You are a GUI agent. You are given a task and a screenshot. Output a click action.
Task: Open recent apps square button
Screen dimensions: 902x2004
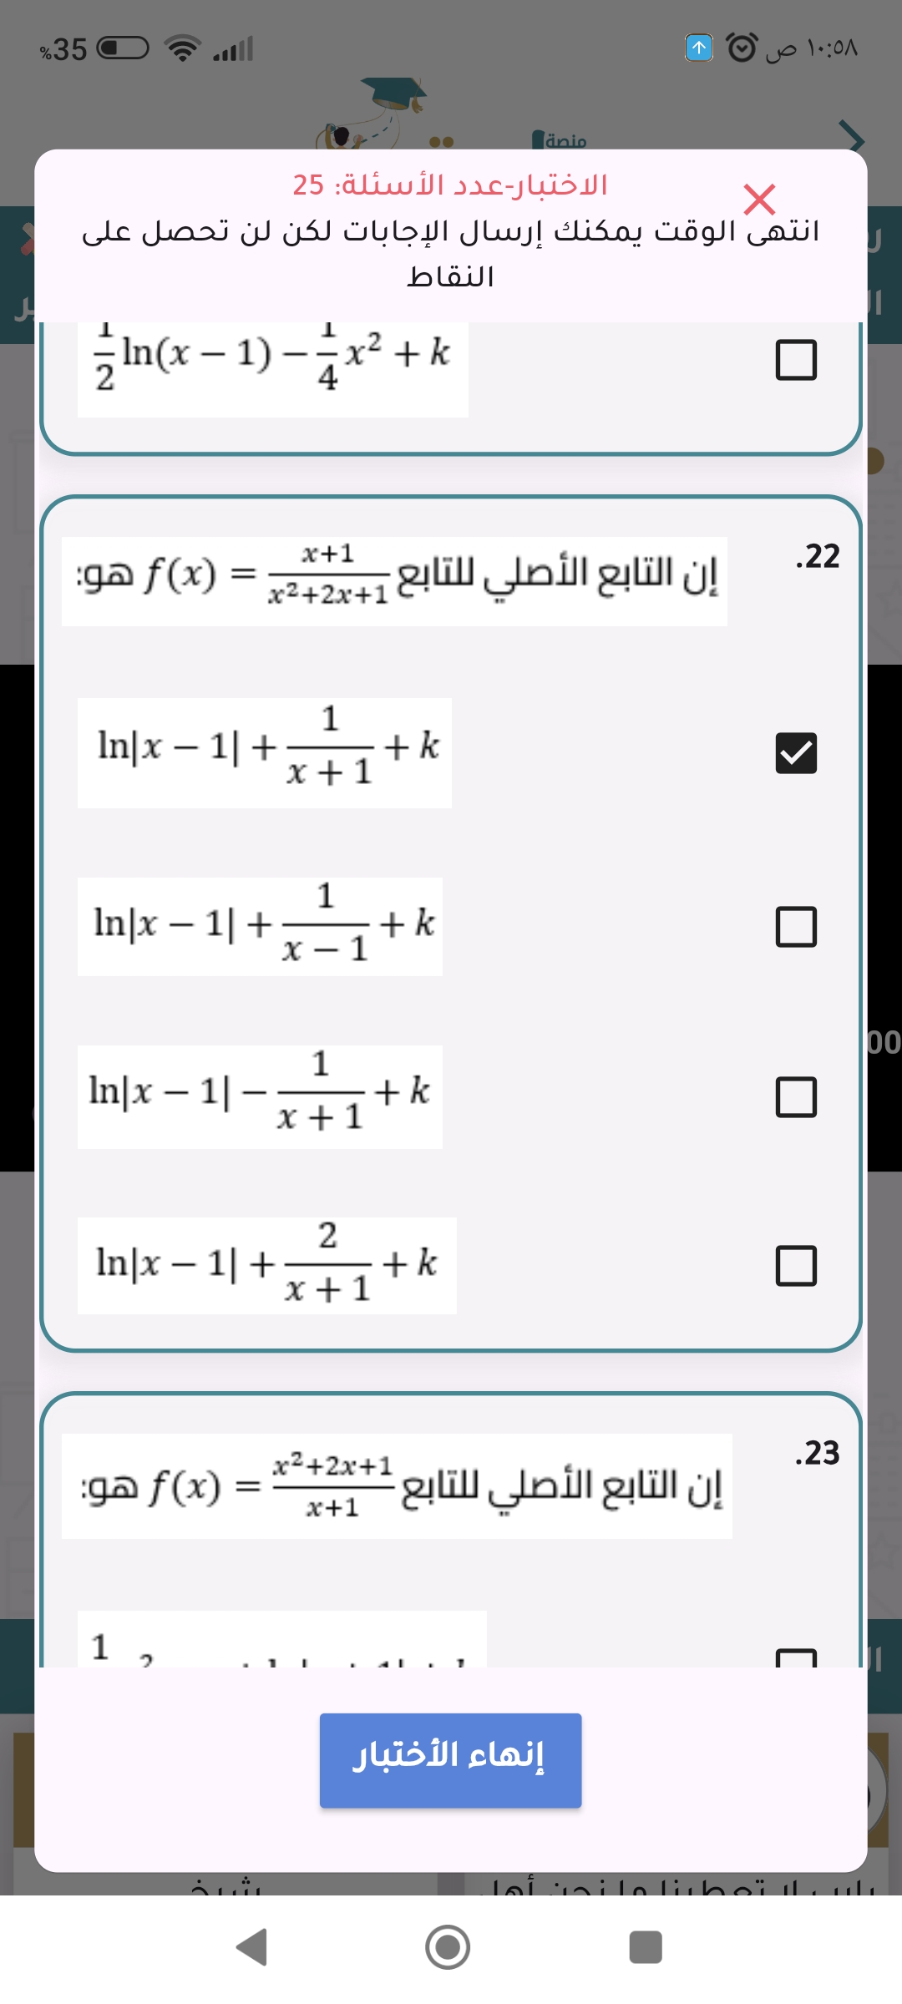coord(645,1947)
